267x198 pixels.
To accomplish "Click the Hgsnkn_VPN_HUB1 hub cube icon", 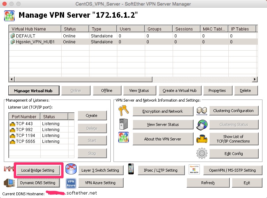I will point(13,42).
